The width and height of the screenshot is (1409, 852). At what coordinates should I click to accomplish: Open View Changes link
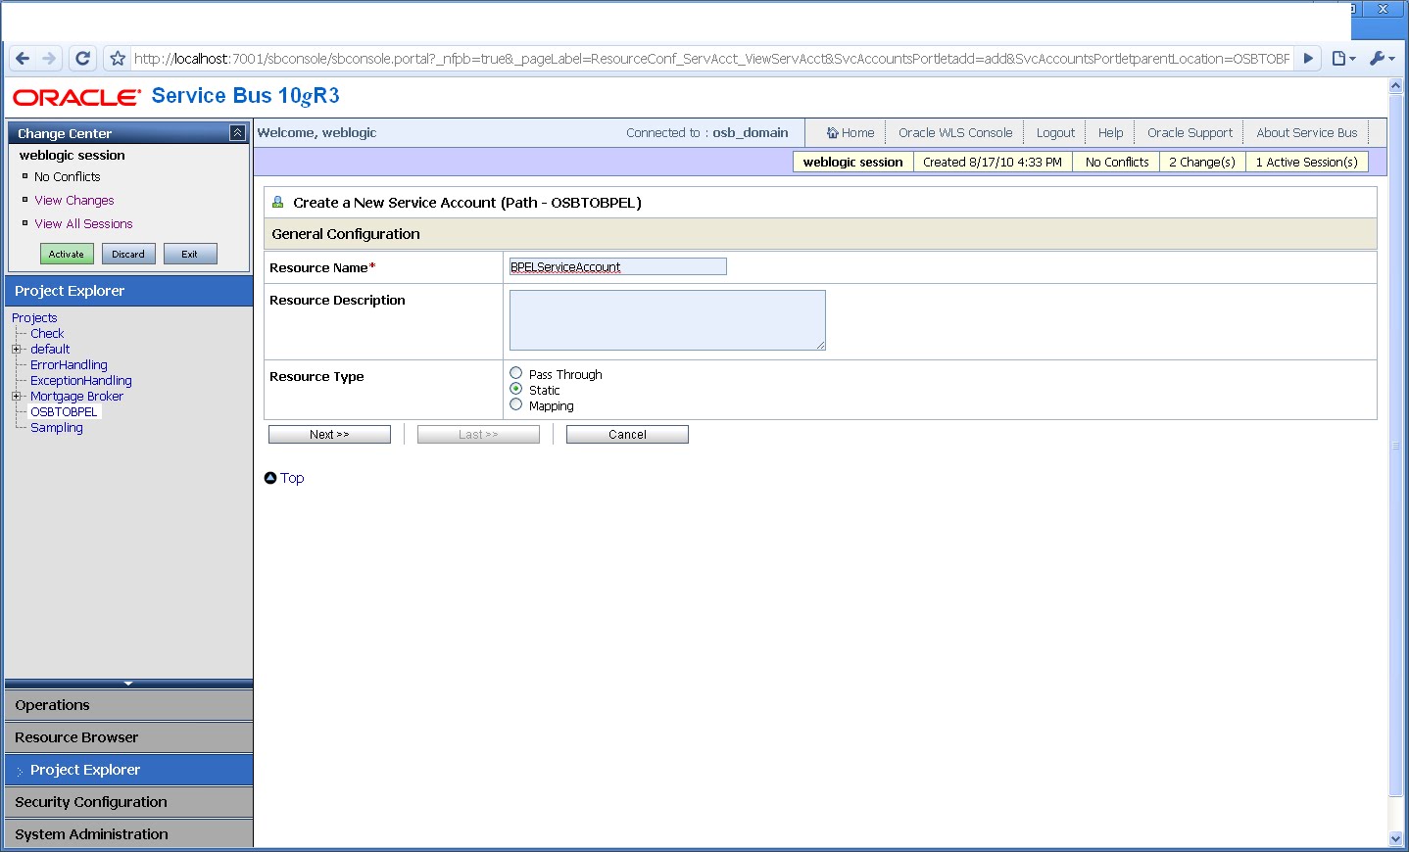point(74,201)
